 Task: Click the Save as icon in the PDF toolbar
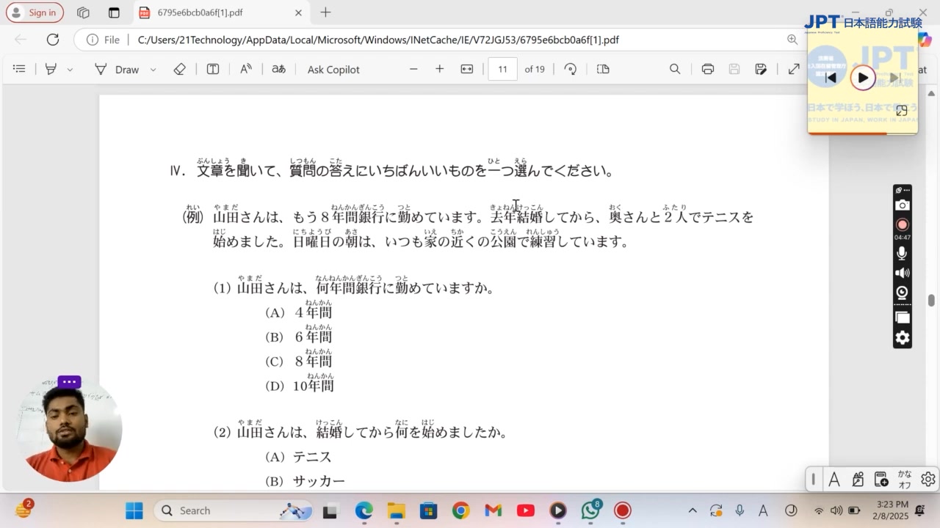pos(761,69)
